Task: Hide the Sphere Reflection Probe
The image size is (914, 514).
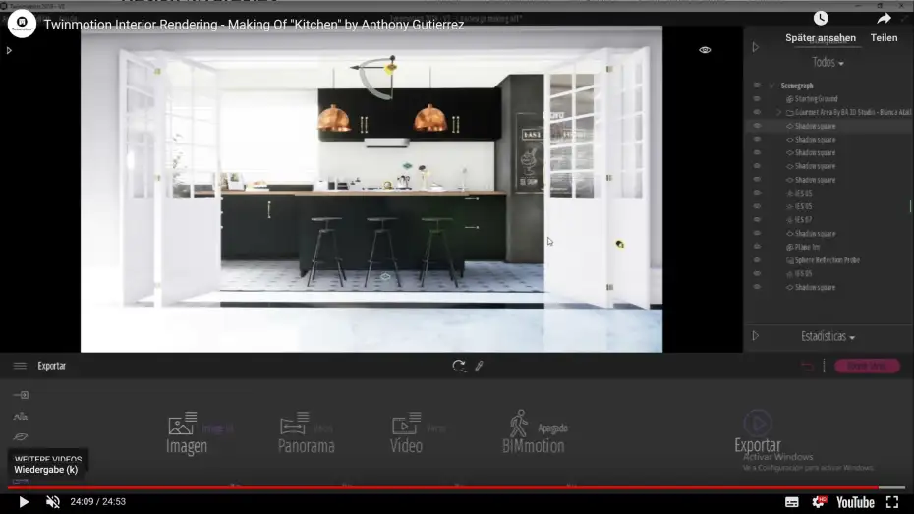Action: (757, 259)
